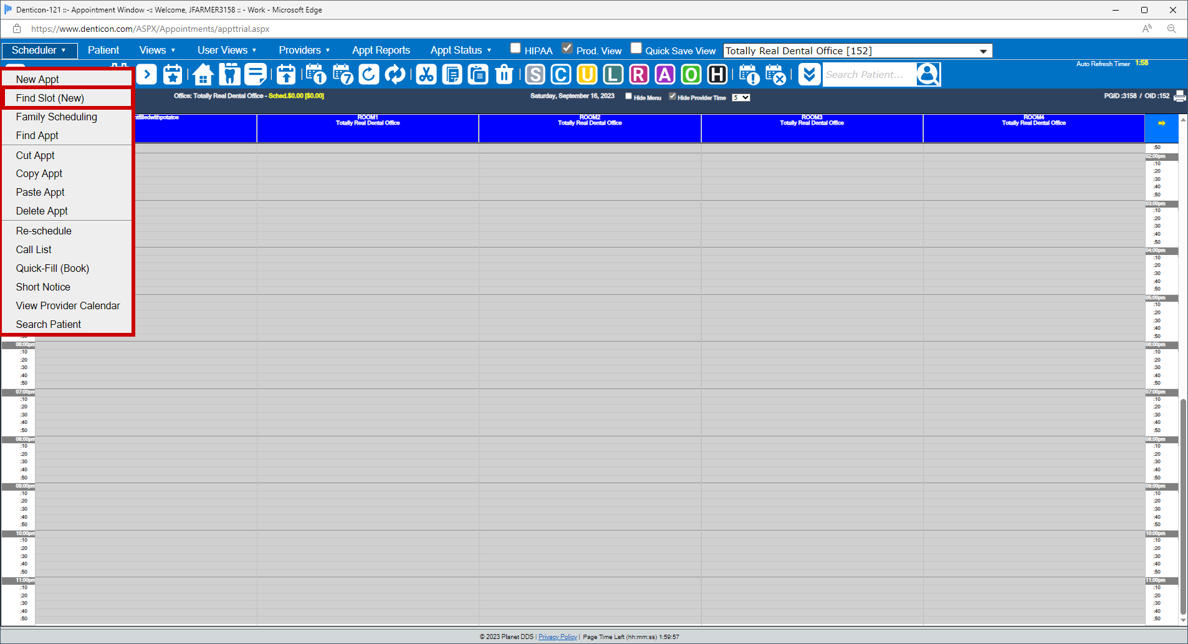Click the home icon in toolbar
The width and height of the screenshot is (1188, 644).
click(x=203, y=75)
